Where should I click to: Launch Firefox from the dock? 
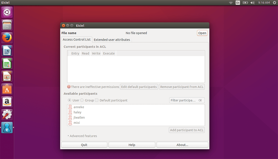7,38
